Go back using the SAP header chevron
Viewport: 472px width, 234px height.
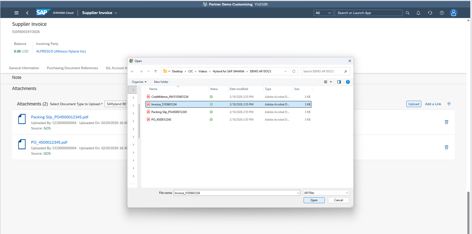pos(27,13)
